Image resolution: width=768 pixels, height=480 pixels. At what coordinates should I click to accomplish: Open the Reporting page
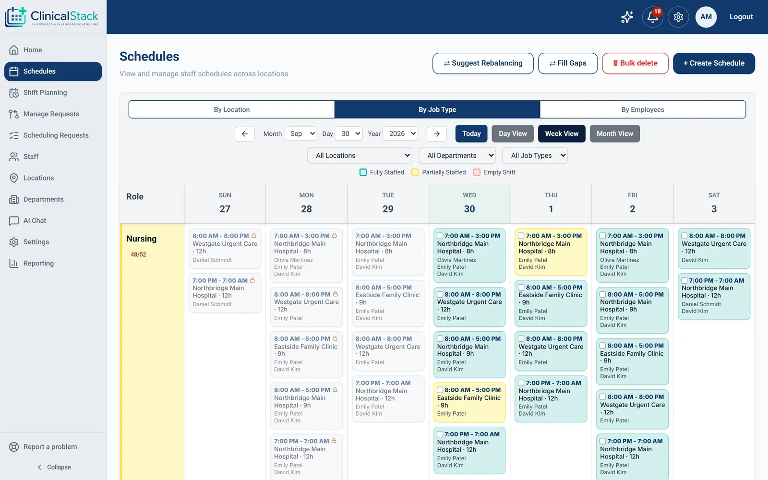(53, 264)
